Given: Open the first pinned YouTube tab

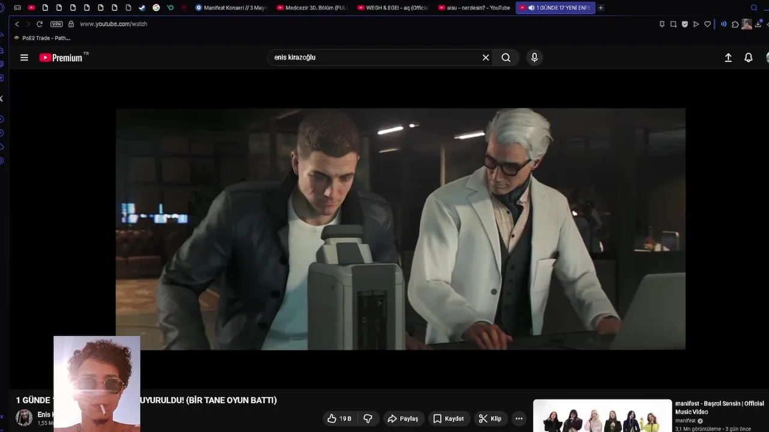Looking at the screenshot, I should (x=31, y=8).
